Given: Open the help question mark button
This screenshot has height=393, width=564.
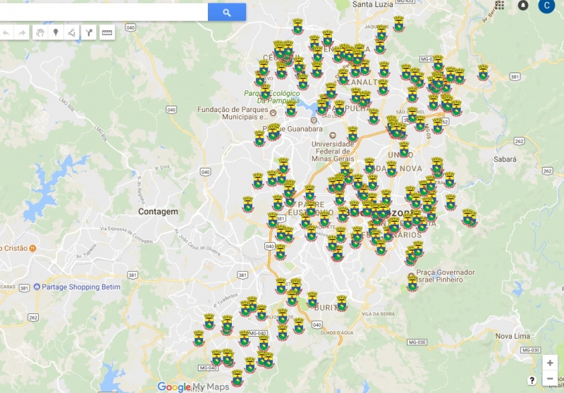Looking at the screenshot, I should (x=532, y=380).
